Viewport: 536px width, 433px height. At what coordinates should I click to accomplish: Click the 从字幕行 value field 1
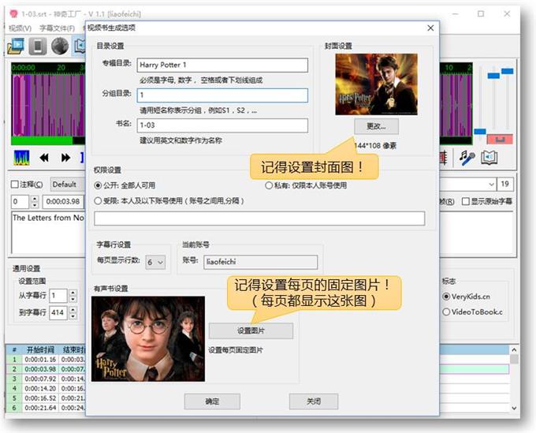(58, 296)
